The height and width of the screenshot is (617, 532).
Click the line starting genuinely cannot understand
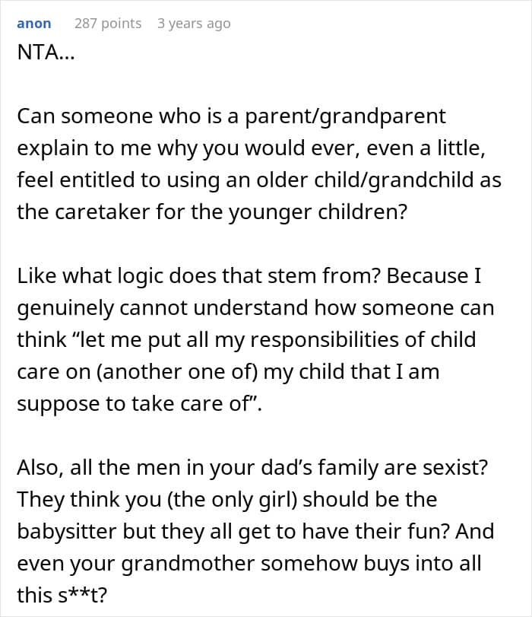(255, 308)
